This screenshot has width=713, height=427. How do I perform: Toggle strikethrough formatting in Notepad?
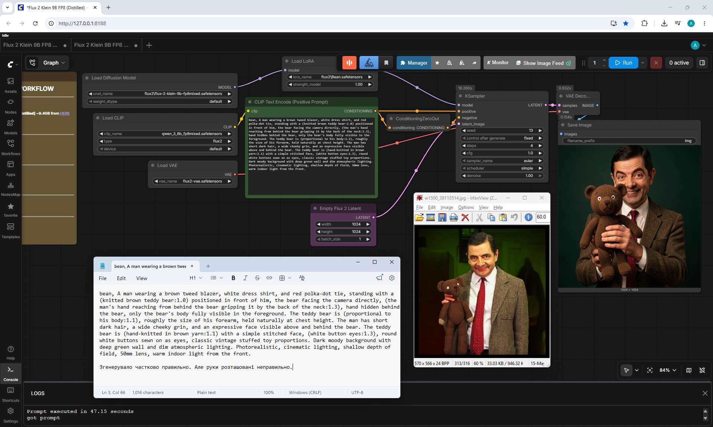coord(257,278)
